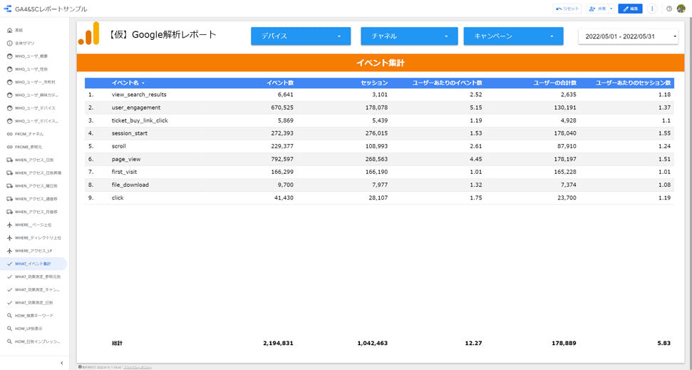Screen dimensions: 692x370
Task: Click the blue 編集 edit button
Action: click(x=630, y=9)
